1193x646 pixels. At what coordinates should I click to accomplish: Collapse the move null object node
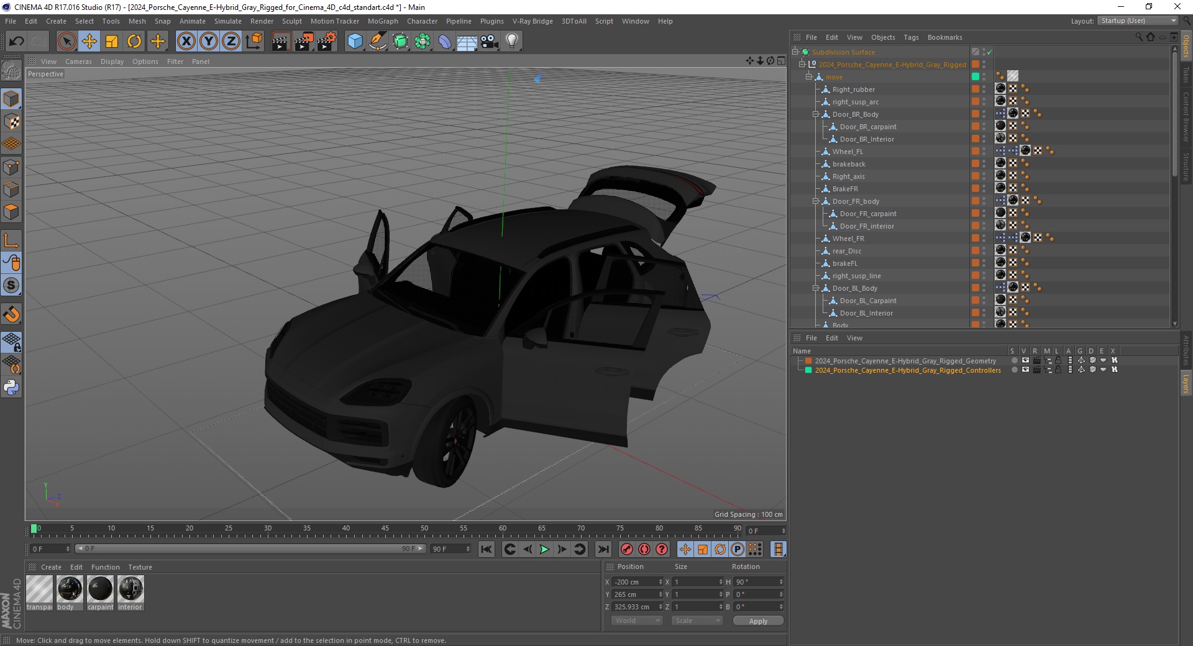pyautogui.click(x=809, y=77)
